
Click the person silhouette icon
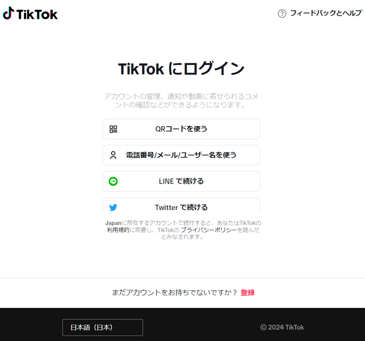pos(113,155)
